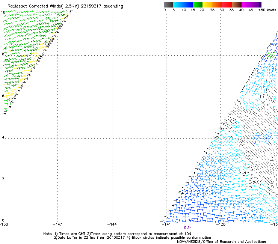Click the latitude '2' axis label

[x=3, y=179]
